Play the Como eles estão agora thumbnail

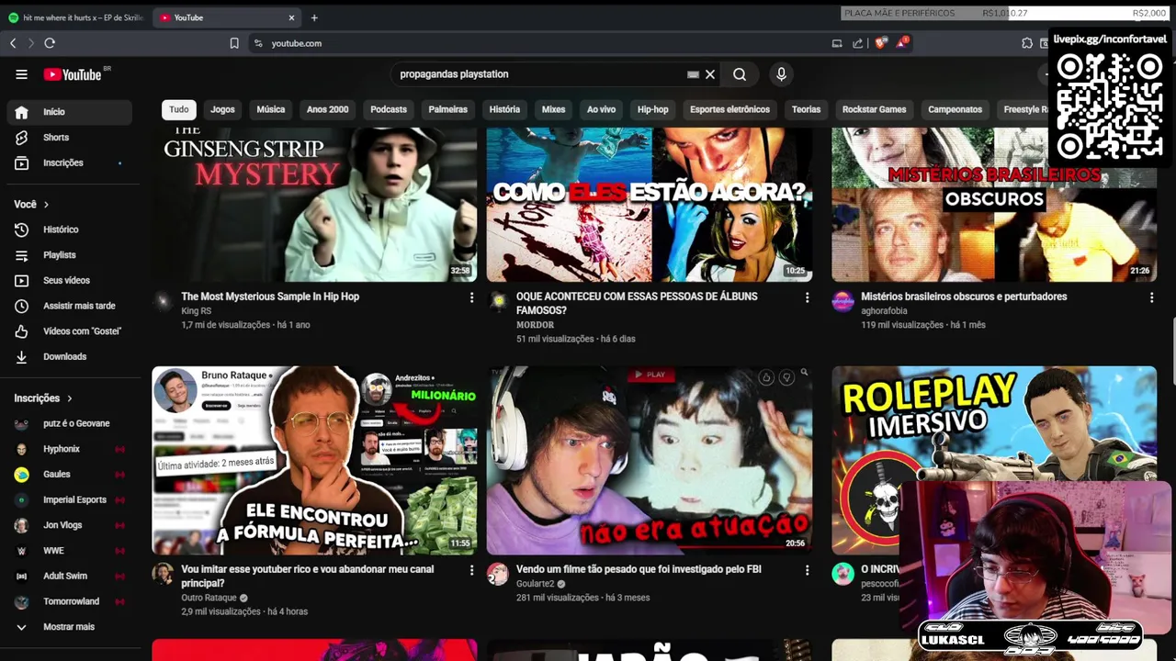[x=650, y=204]
